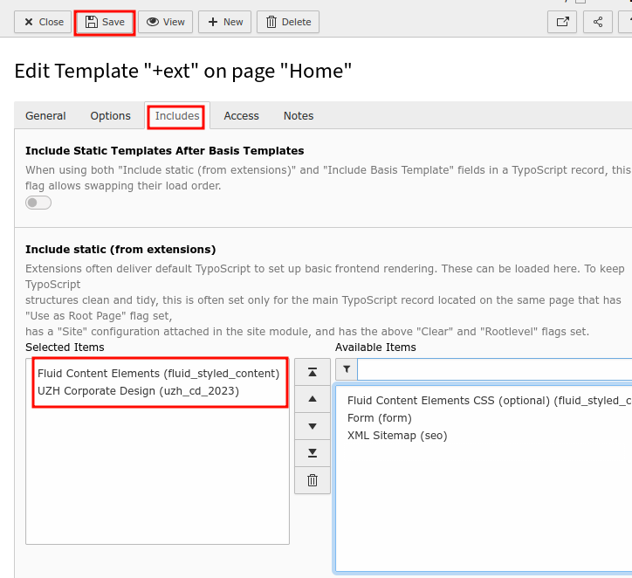Move selected item to top
632x578 pixels.
[x=313, y=372]
